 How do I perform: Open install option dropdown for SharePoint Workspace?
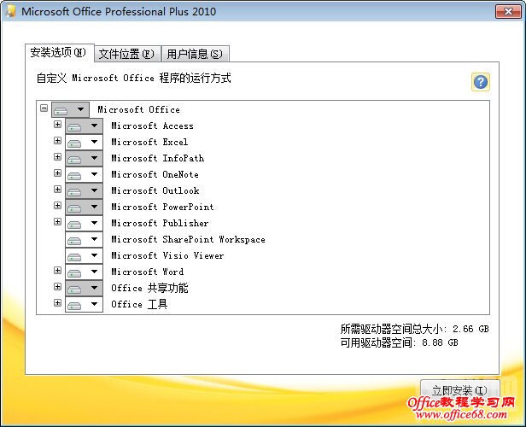[x=84, y=239]
